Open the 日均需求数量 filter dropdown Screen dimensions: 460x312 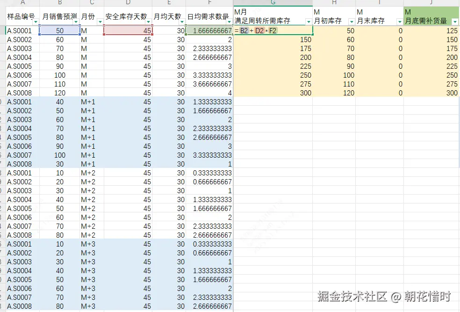(x=230, y=22)
